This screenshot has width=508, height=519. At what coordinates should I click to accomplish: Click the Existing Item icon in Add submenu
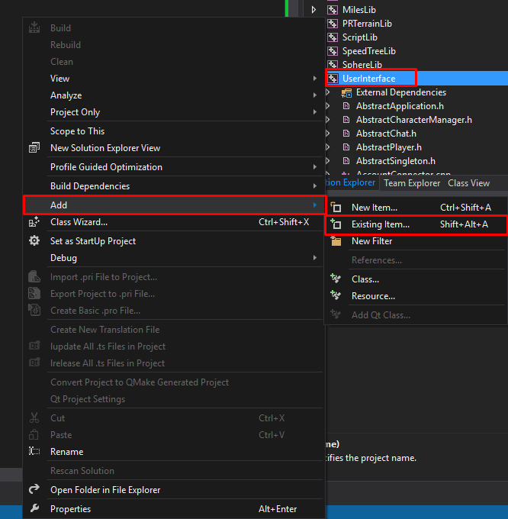tap(336, 224)
